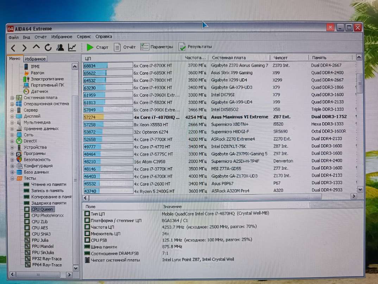Select the 6x Core i7-8700K HT result row

219,66
